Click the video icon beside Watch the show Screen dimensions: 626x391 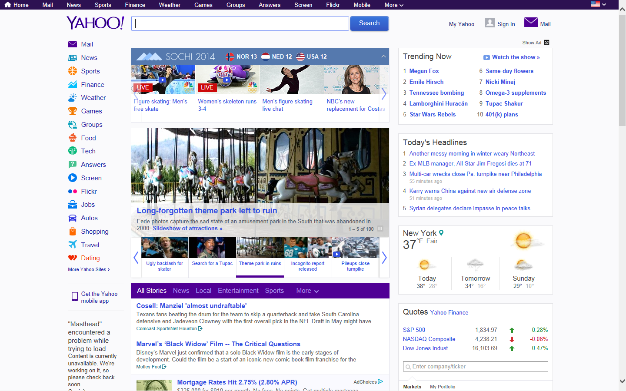[486, 57]
